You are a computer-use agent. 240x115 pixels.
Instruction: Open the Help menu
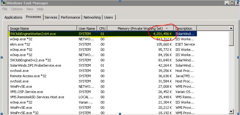tap(40, 9)
